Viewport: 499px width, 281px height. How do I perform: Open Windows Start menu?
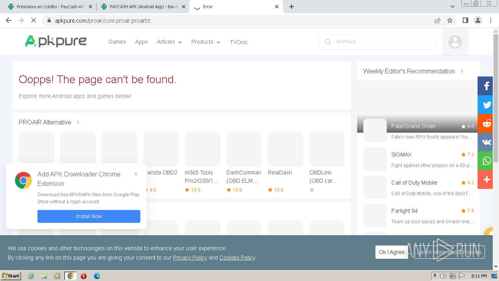click(11, 276)
